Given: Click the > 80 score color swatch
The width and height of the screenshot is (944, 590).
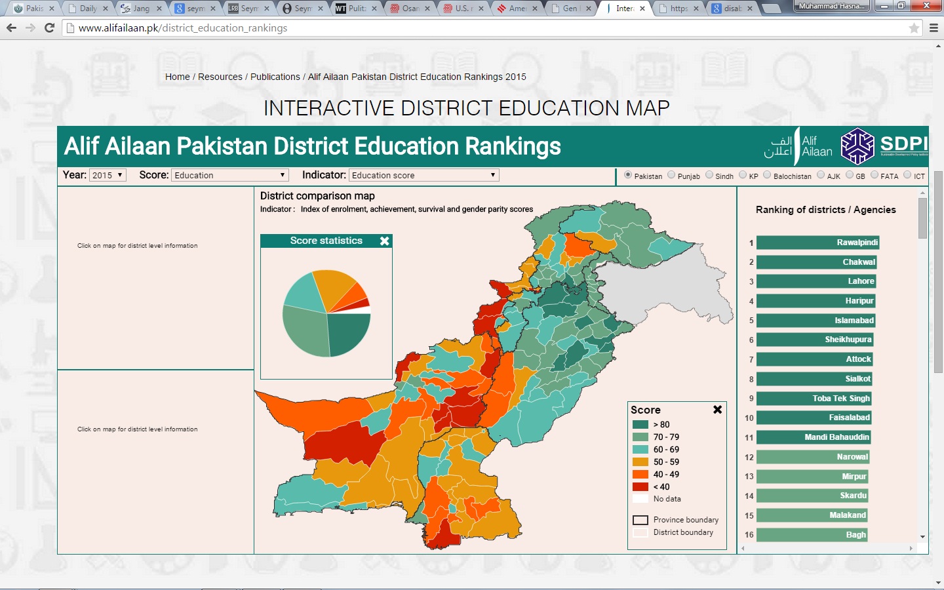Looking at the screenshot, I should 640,425.
